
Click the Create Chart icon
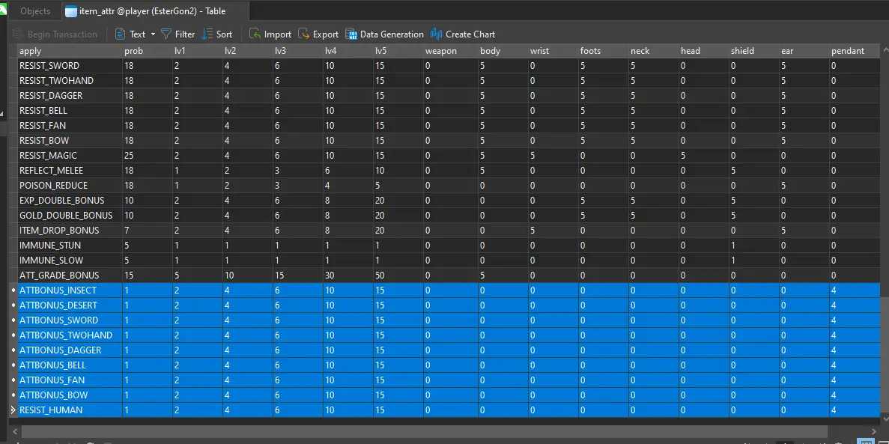point(437,34)
